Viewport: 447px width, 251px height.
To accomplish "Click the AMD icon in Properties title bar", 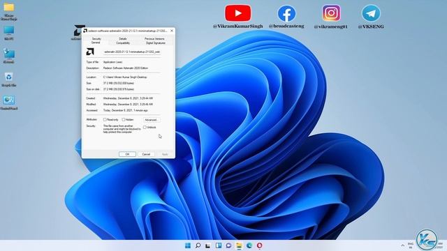I will (85, 31).
